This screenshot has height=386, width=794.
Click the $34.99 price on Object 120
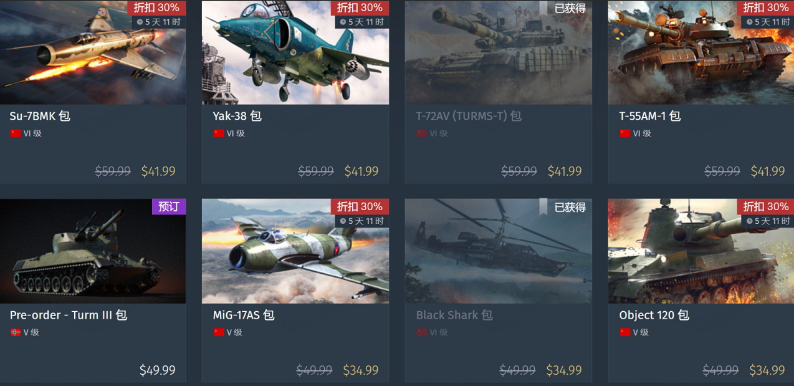(x=767, y=370)
